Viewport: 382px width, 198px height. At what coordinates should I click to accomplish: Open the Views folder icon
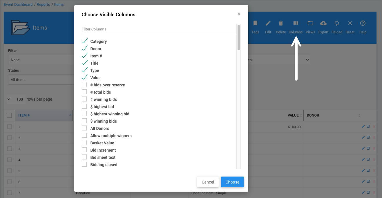310,23
